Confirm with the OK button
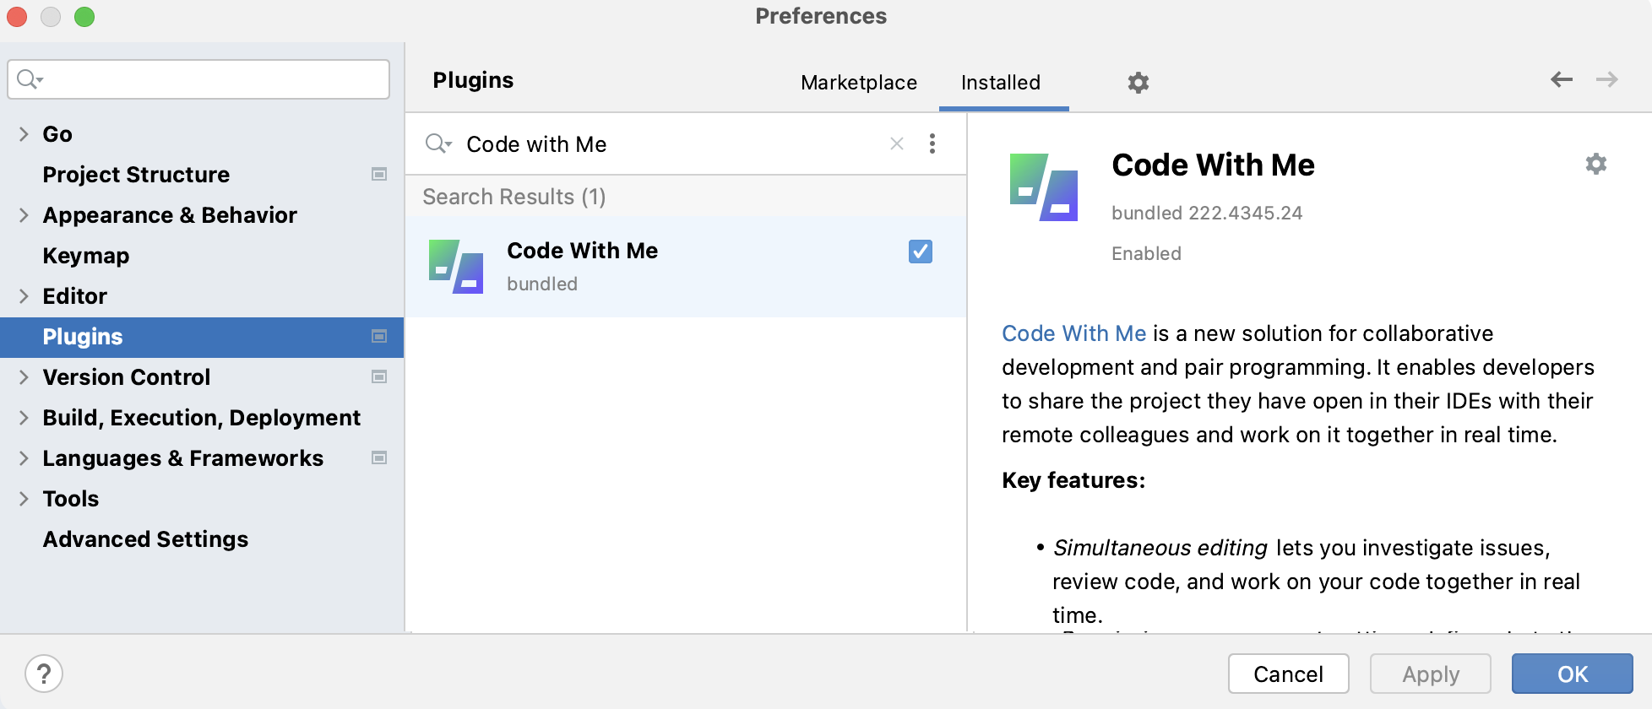 tap(1572, 674)
